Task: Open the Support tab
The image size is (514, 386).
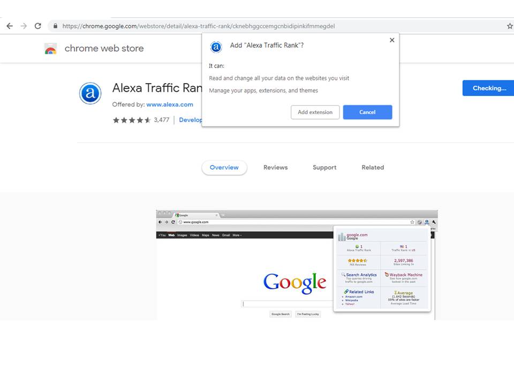Action: point(324,167)
